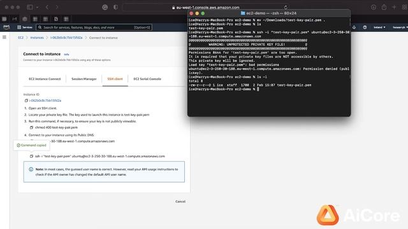Click the info icon in the Note box

[x=31, y=169]
